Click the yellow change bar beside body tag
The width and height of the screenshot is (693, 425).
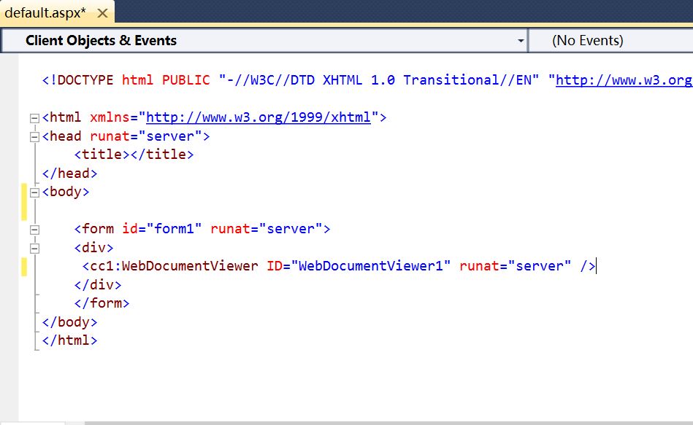point(23,197)
